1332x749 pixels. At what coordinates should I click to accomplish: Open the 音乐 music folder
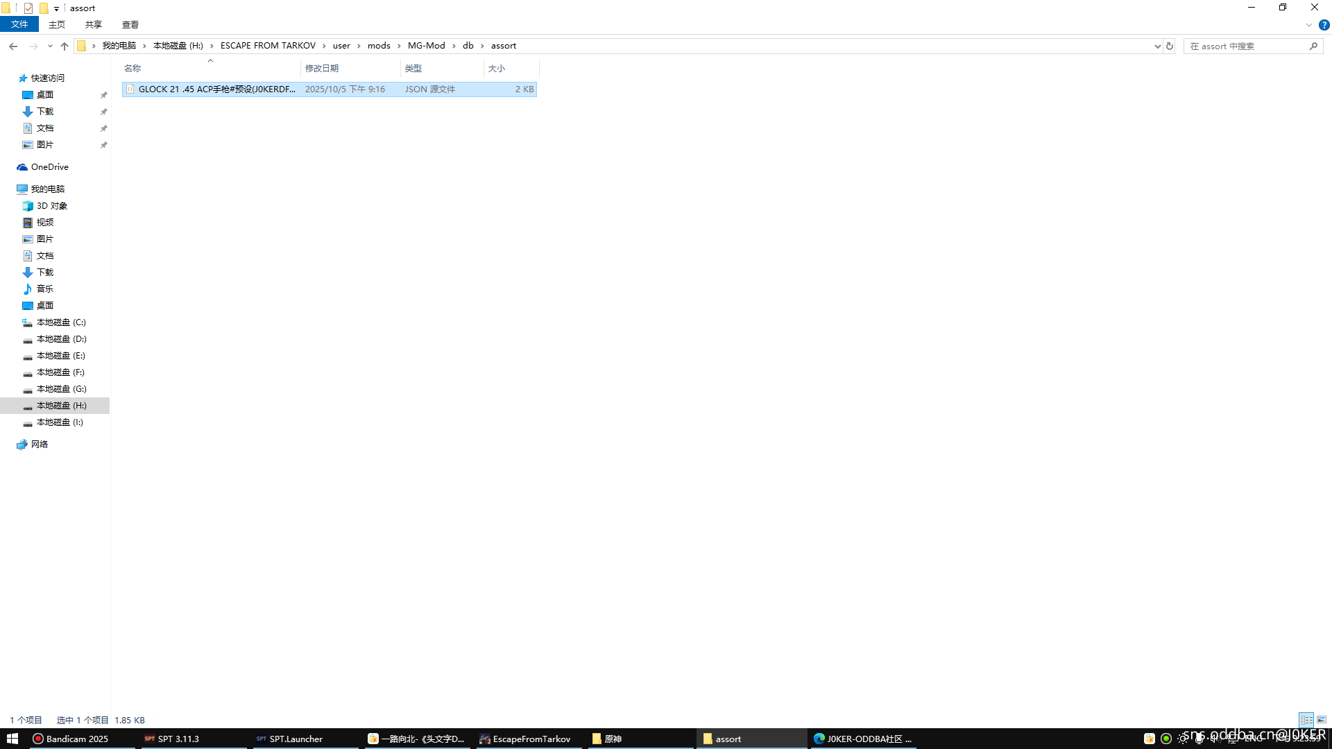coord(44,289)
